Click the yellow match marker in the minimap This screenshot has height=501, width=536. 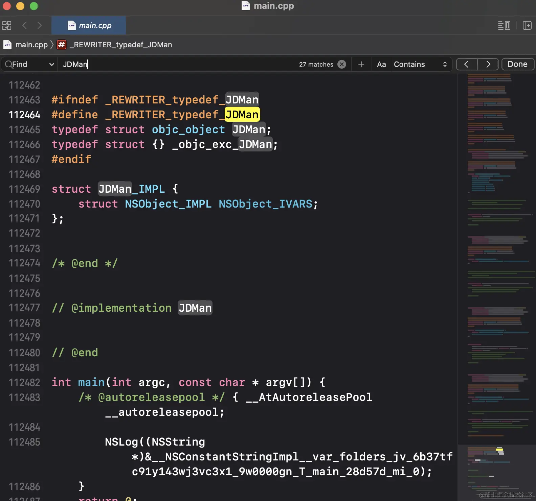(x=500, y=450)
